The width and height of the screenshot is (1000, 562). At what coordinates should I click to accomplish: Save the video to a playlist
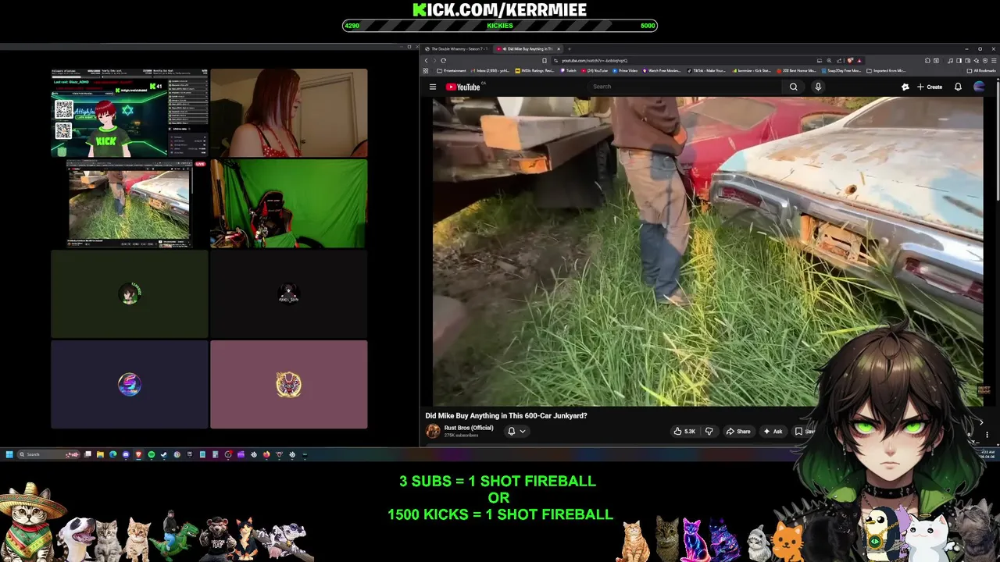pos(805,431)
